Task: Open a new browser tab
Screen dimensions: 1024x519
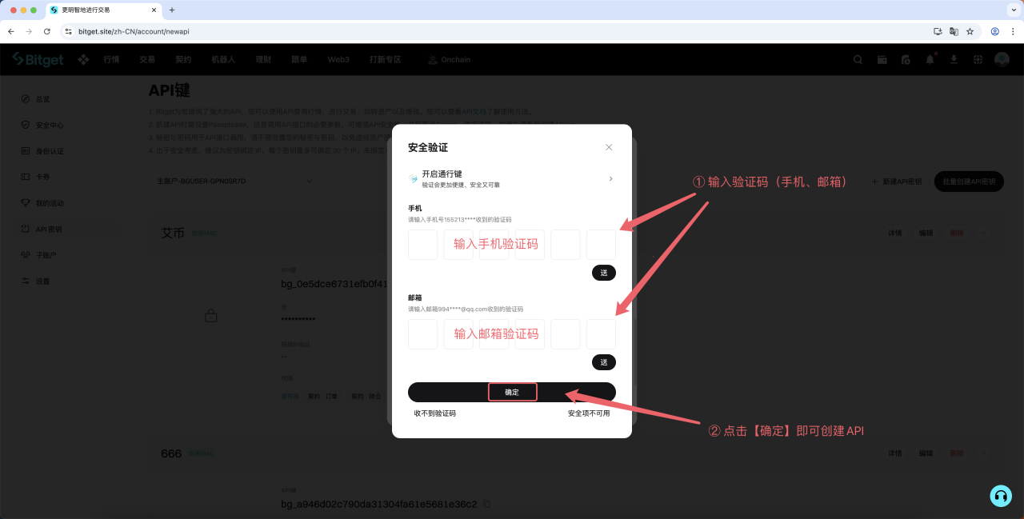Action: point(172,10)
